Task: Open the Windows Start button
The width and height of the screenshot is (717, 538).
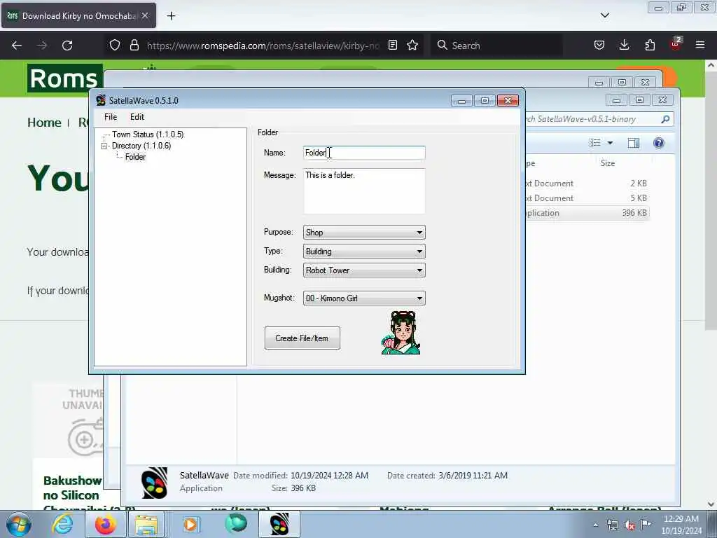Action: 18,524
